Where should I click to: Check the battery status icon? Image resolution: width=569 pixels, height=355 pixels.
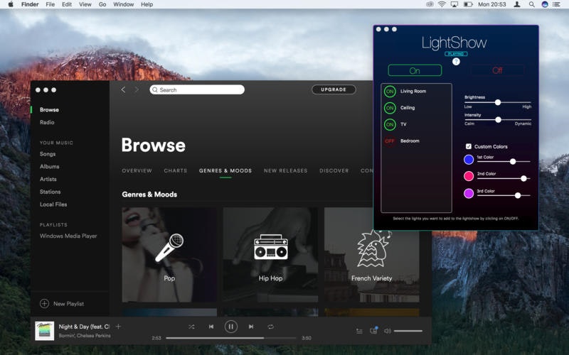[468, 4]
